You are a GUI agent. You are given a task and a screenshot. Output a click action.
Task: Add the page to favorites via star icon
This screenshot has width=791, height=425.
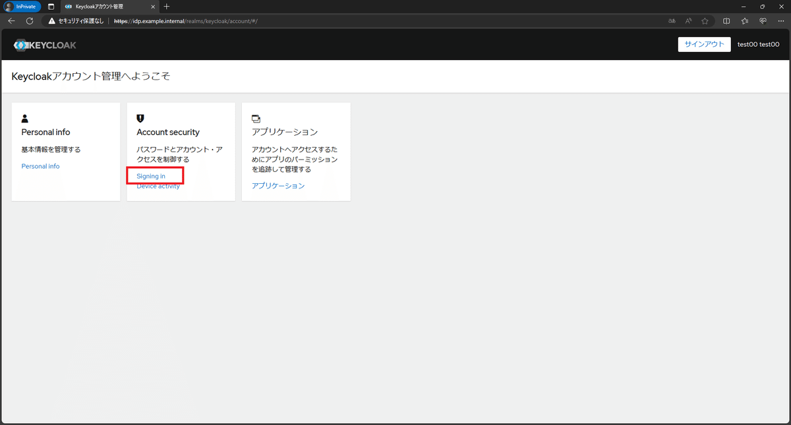click(x=705, y=20)
